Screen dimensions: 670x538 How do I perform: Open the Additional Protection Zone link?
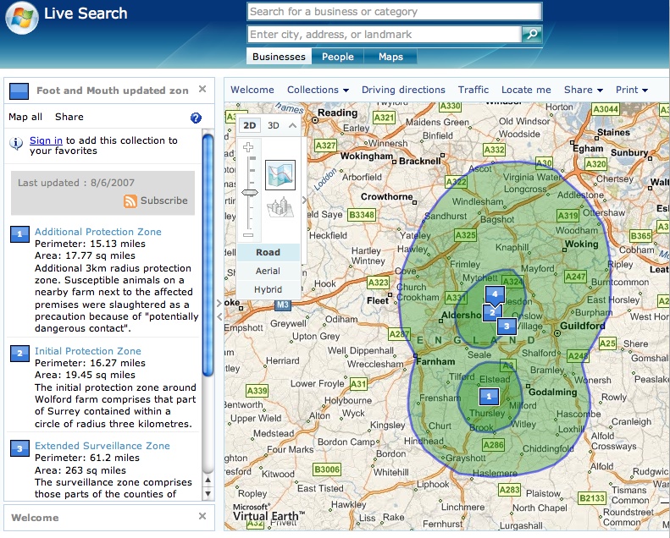97,232
